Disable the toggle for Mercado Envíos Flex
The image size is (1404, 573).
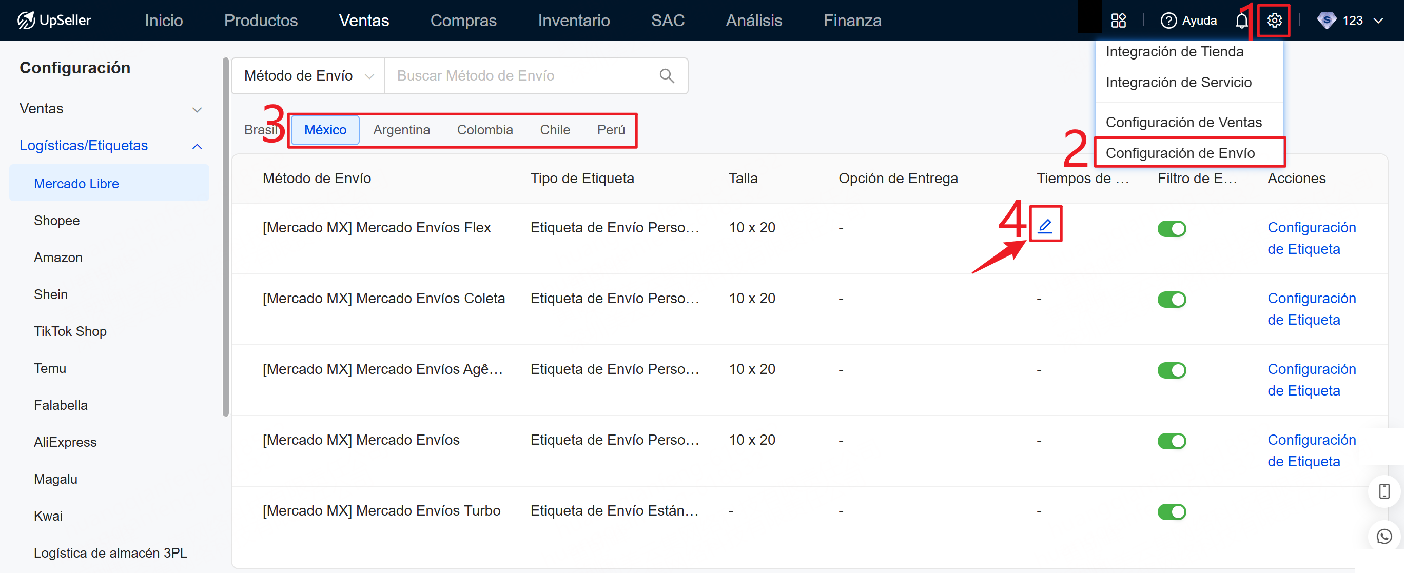[x=1173, y=229]
